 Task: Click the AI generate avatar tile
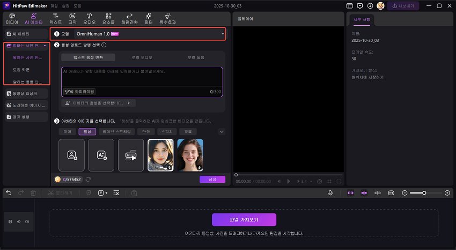pyautogui.click(x=101, y=155)
